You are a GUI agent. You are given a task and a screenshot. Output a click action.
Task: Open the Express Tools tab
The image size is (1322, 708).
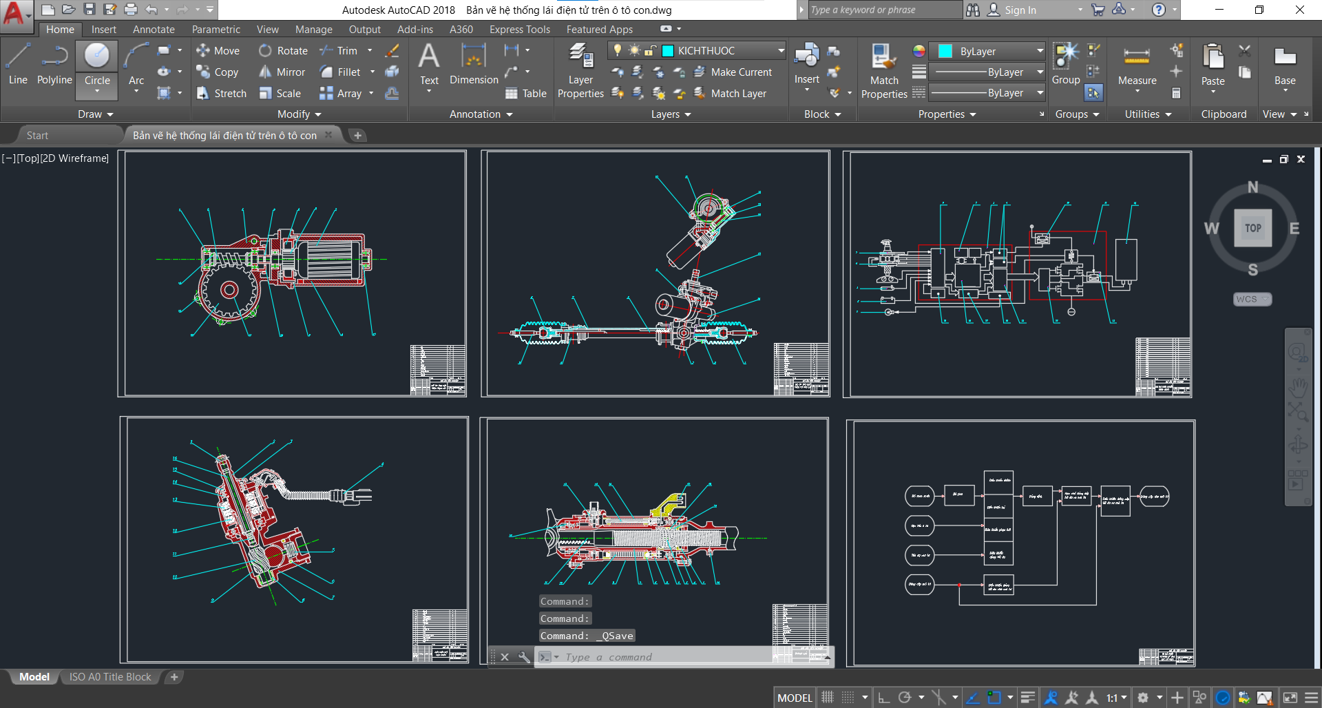520,29
